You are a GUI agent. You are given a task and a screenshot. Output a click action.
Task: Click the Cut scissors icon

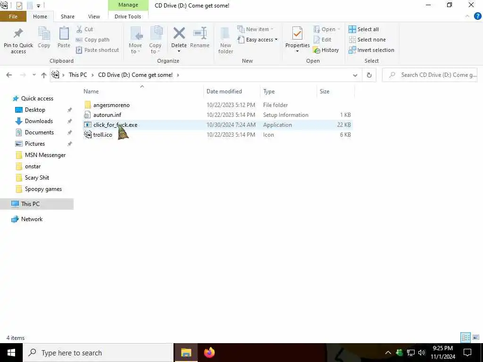click(79, 29)
